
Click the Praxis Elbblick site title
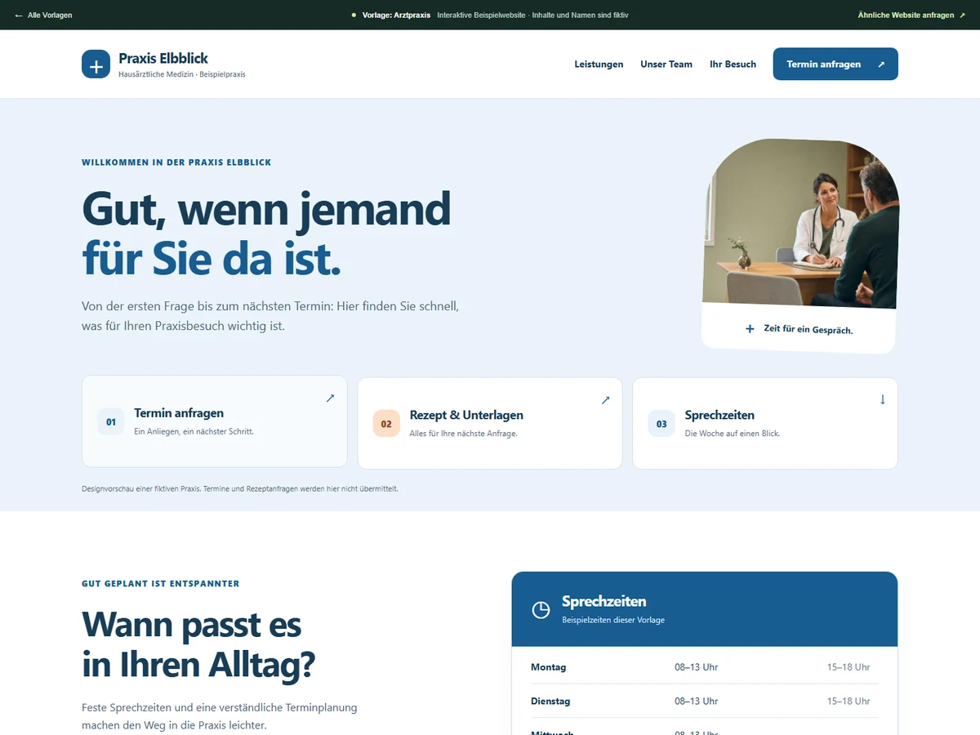[163, 58]
